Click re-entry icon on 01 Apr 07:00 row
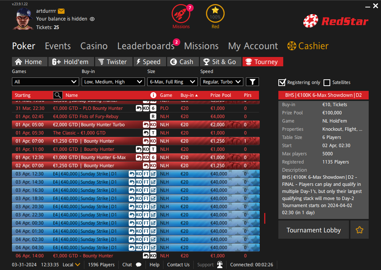 tap(146, 141)
